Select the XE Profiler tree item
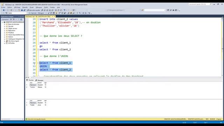224x126 pixels. click(x=11, y=43)
